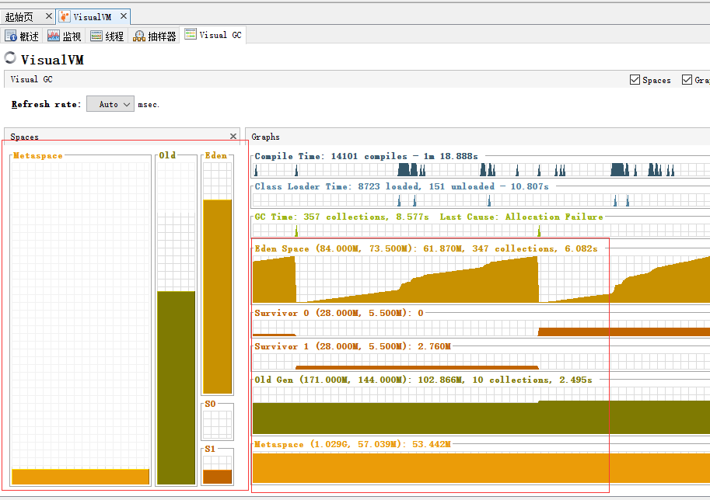Image resolution: width=710 pixels, height=500 pixels.
Task: Click the S0 survivor box in Spaces
Action: pyautogui.click(x=217, y=424)
